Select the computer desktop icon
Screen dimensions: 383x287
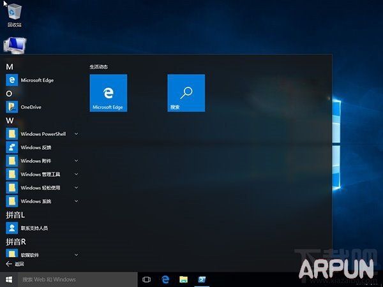click(15, 45)
